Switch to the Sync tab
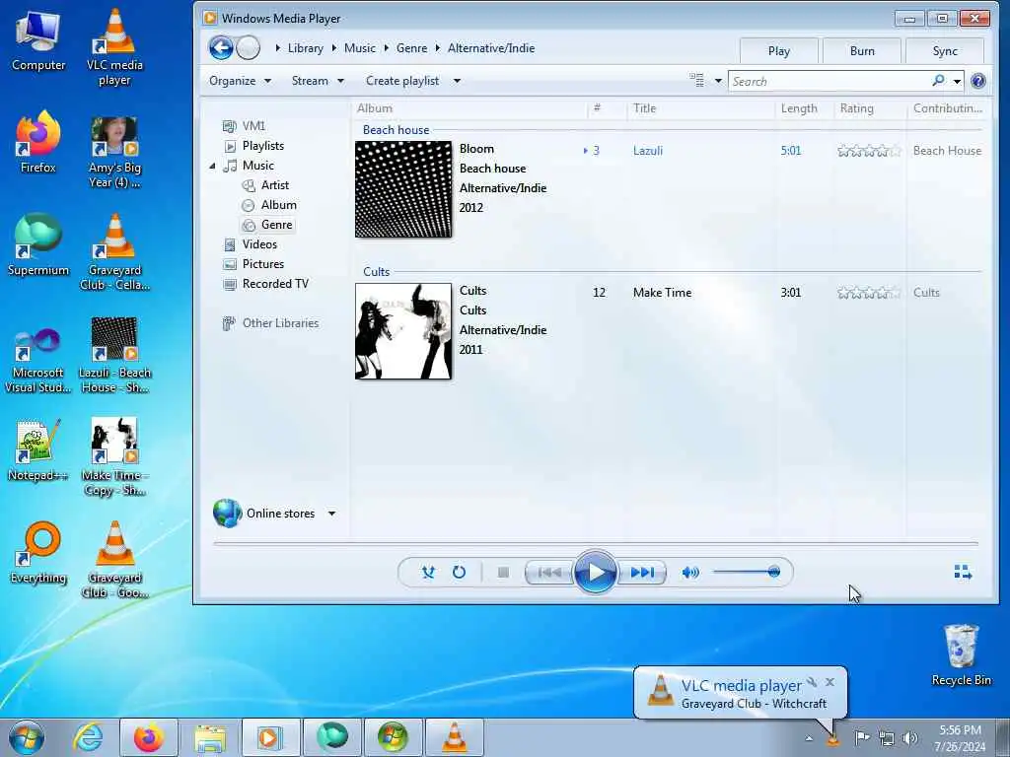The height and width of the screenshot is (757, 1010). tap(945, 51)
